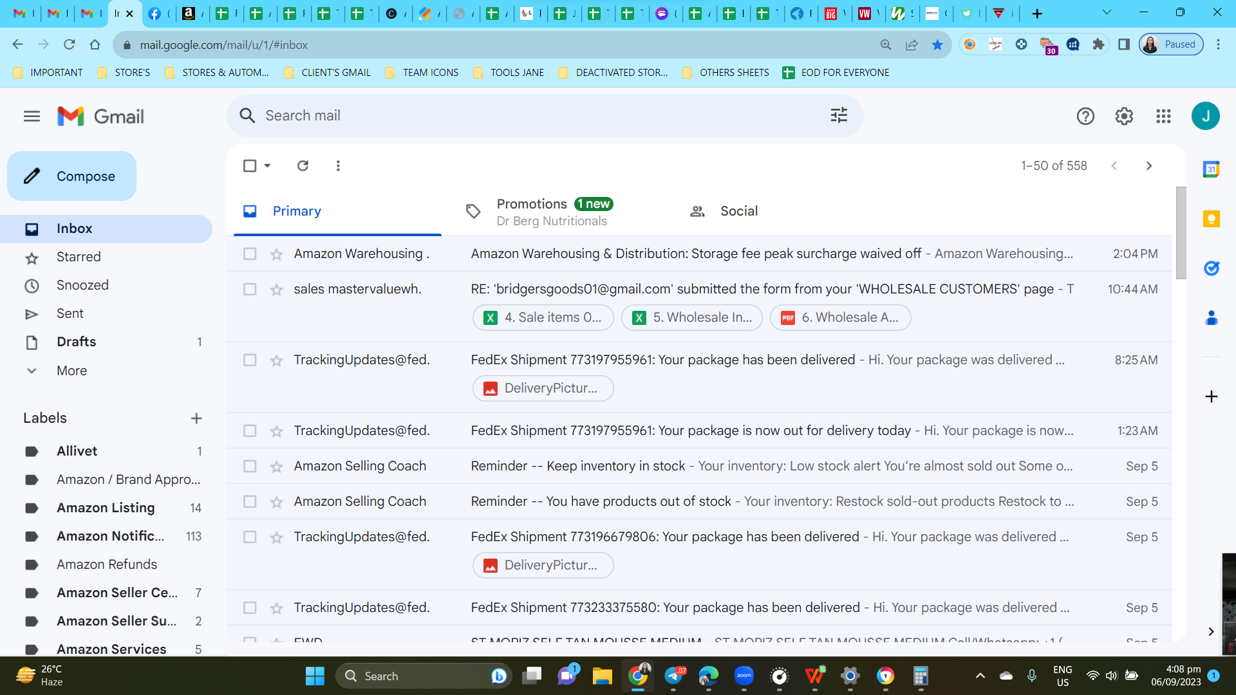This screenshot has height=695, width=1236.
Task: Open Google Calendar side panel icon
Action: [1211, 170]
